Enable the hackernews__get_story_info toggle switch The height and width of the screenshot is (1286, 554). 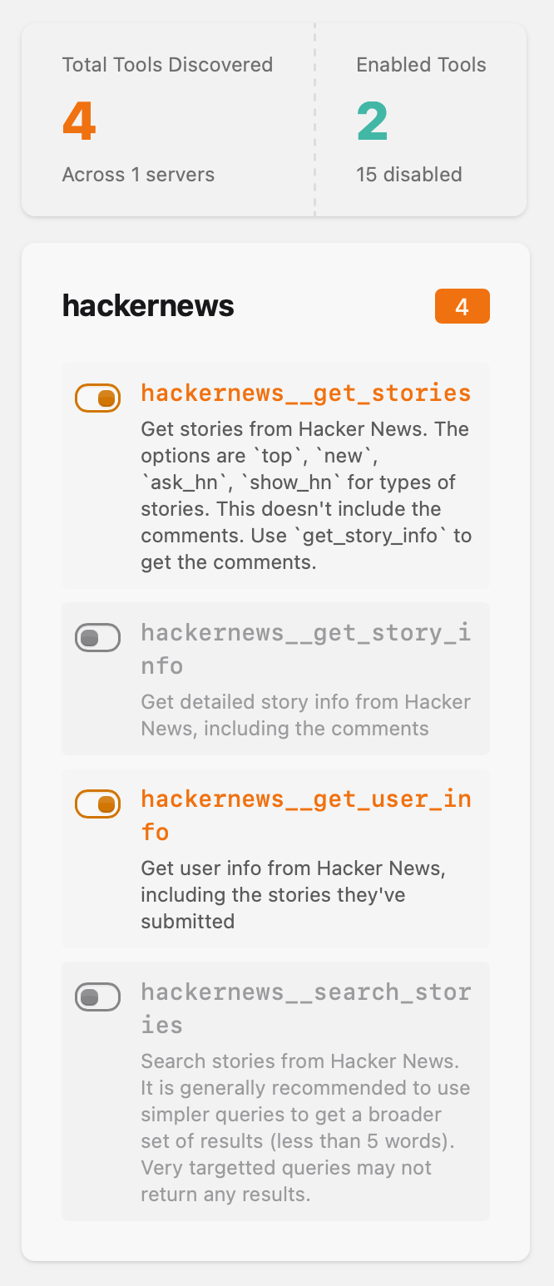98,638
